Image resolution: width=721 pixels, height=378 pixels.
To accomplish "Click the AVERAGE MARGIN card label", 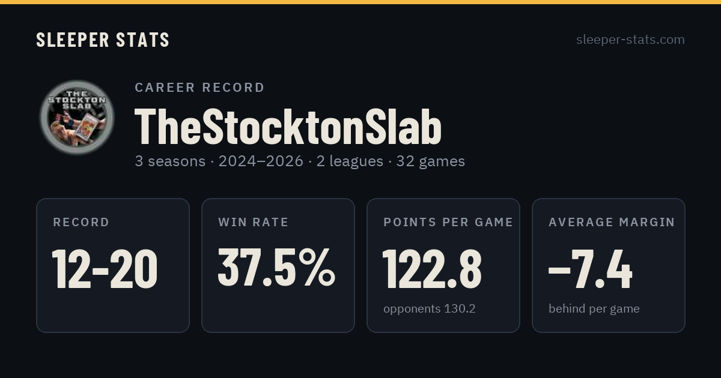I will coord(612,223).
